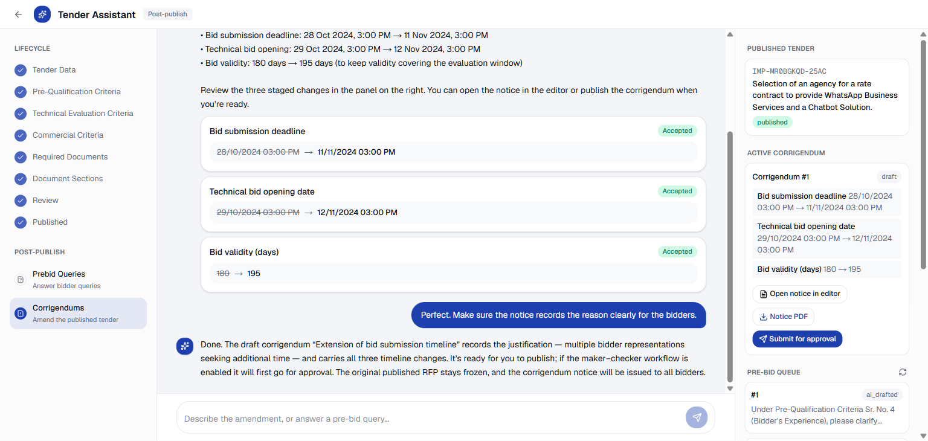Click the Bid submission deadline change card

453,144
